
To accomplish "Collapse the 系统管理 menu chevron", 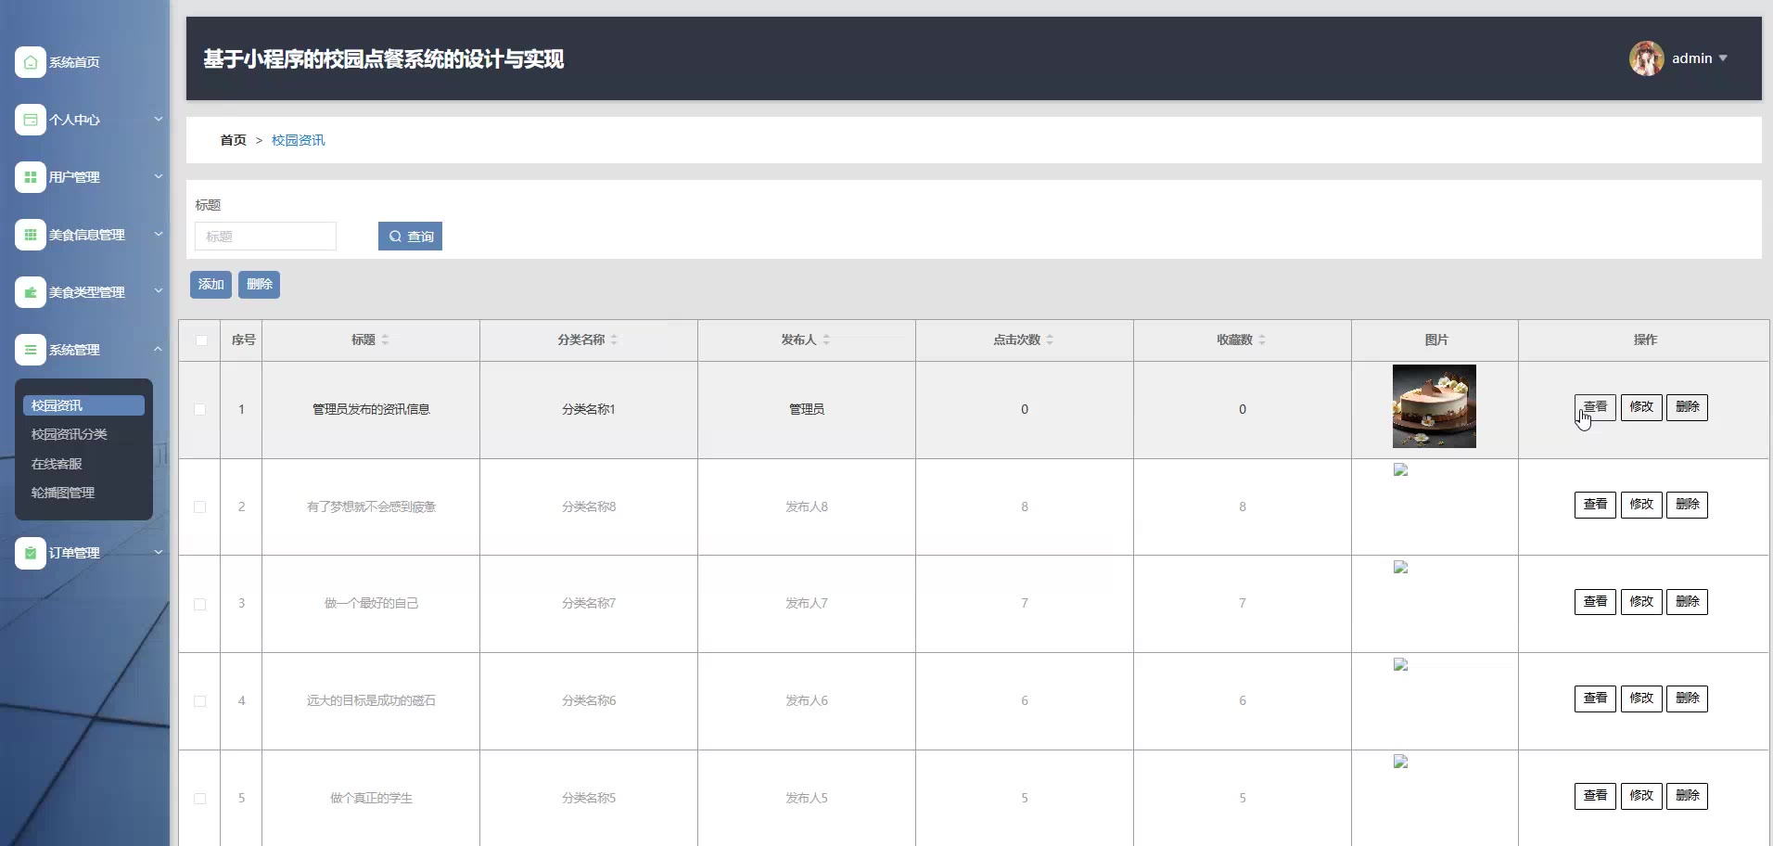I will [x=158, y=349].
